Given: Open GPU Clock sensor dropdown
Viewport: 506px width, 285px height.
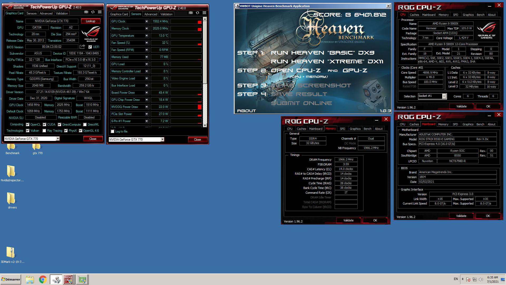Looking at the screenshot, I should [x=147, y=21].
